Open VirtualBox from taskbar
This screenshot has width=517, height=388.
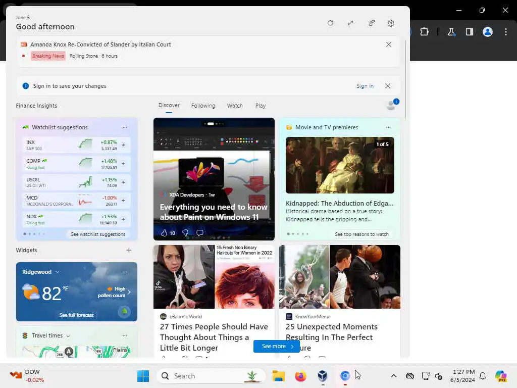(x=323, y=376)
